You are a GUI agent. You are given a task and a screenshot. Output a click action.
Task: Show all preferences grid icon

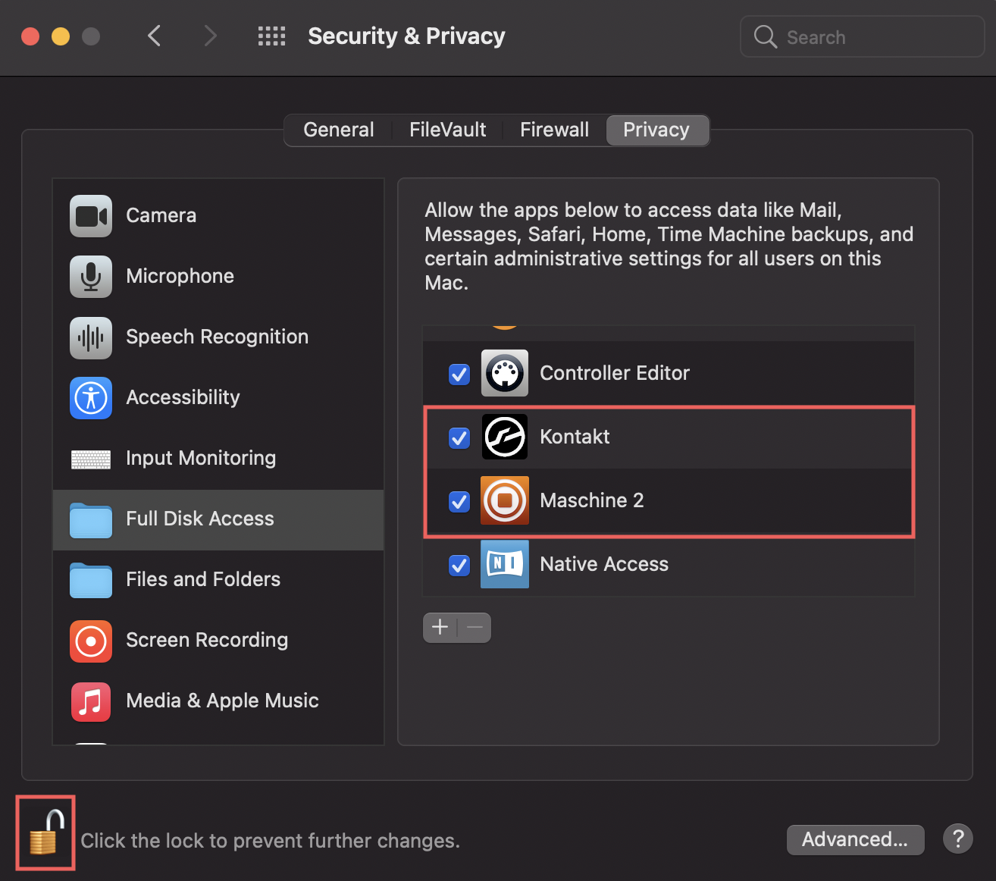271,36
